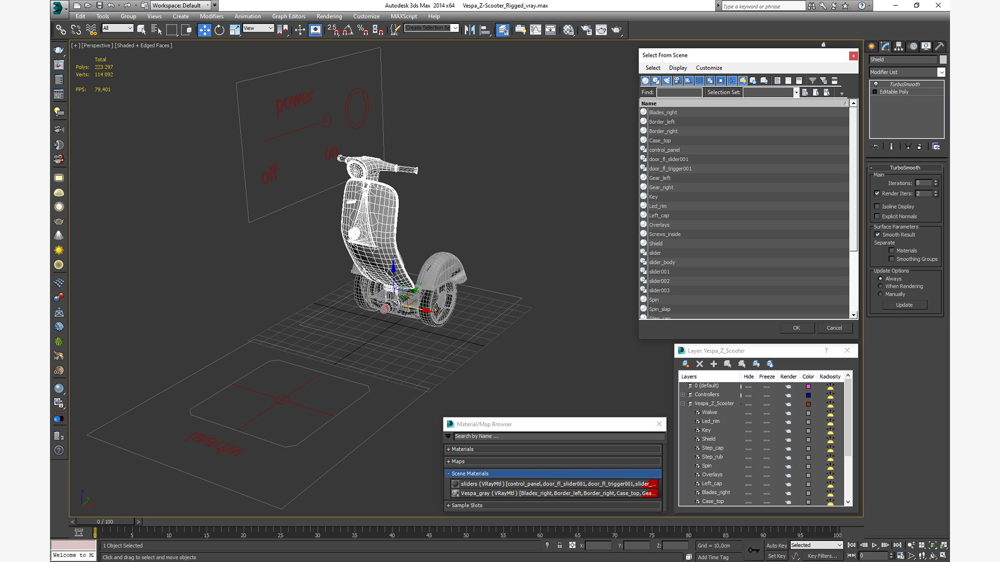
Task: Click the Auto Key button
Action: coord(776,546)
